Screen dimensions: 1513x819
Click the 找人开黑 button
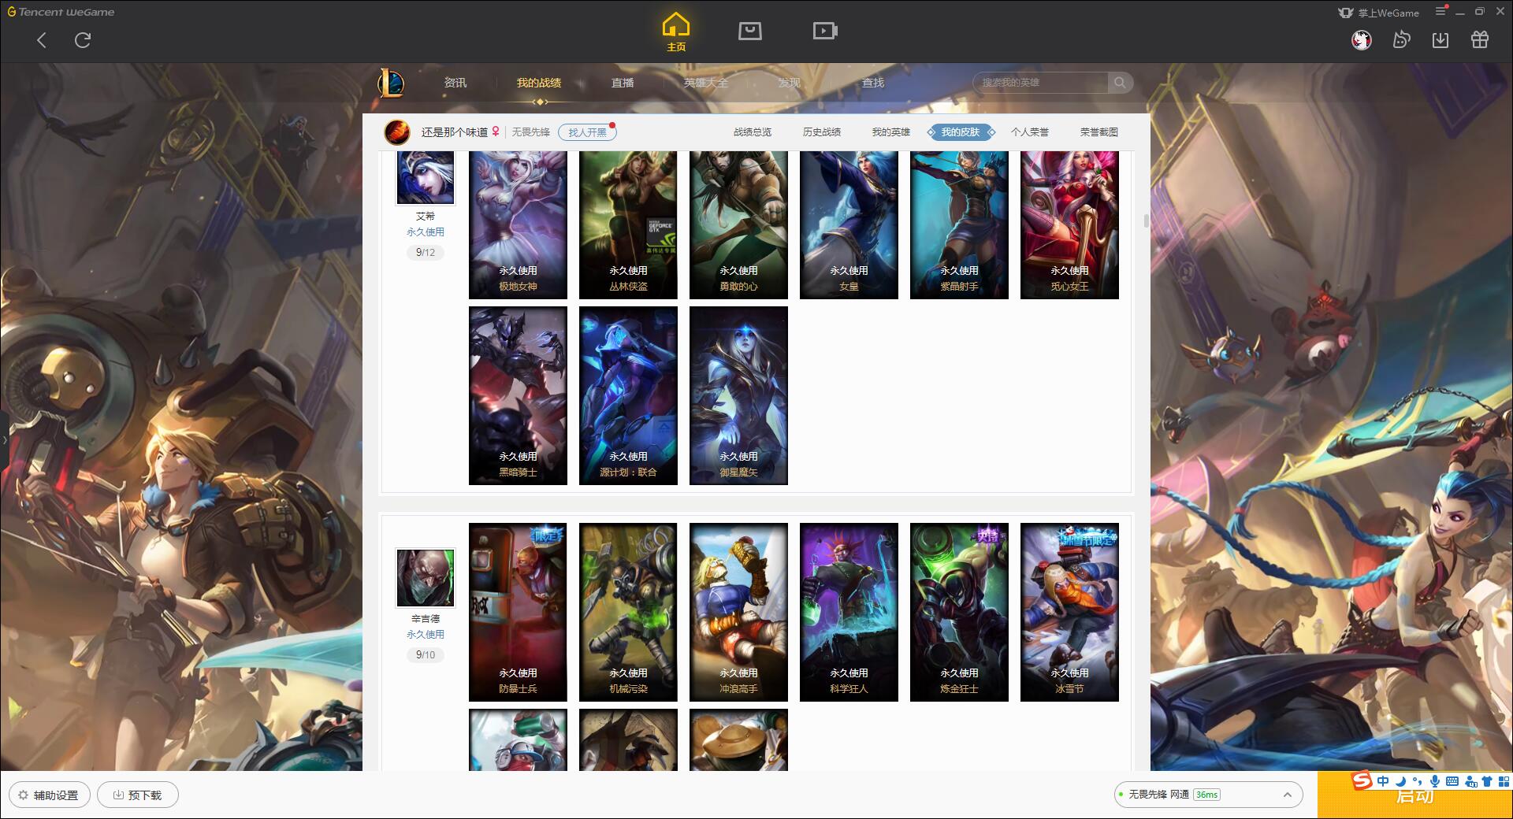587,132
